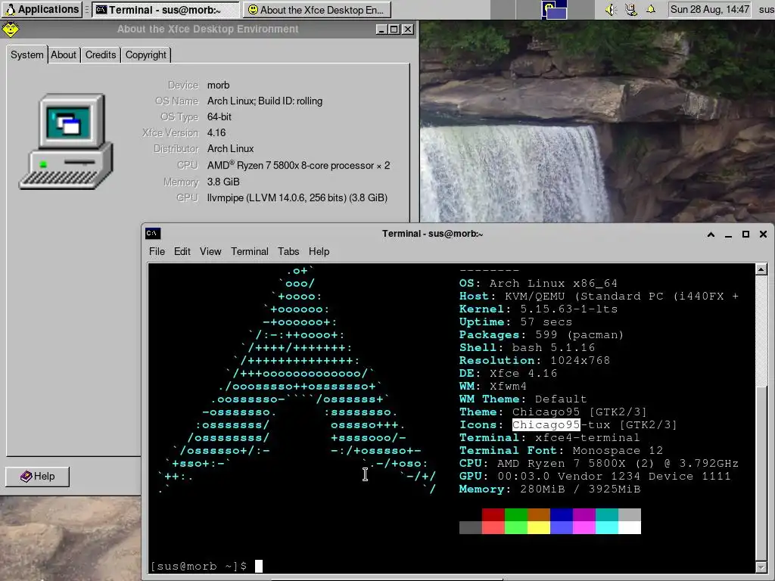Click the Shell bash 5.1.16 line

527,348
